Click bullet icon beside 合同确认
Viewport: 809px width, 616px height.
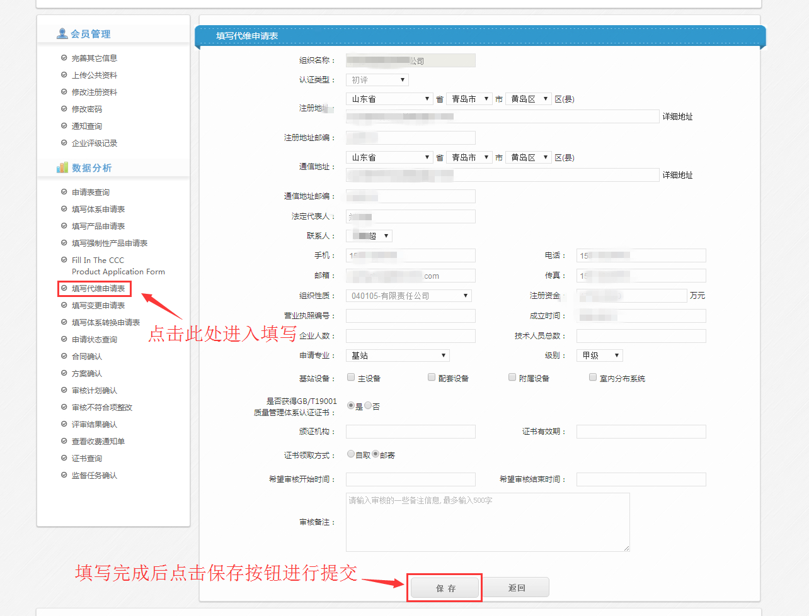64,356
